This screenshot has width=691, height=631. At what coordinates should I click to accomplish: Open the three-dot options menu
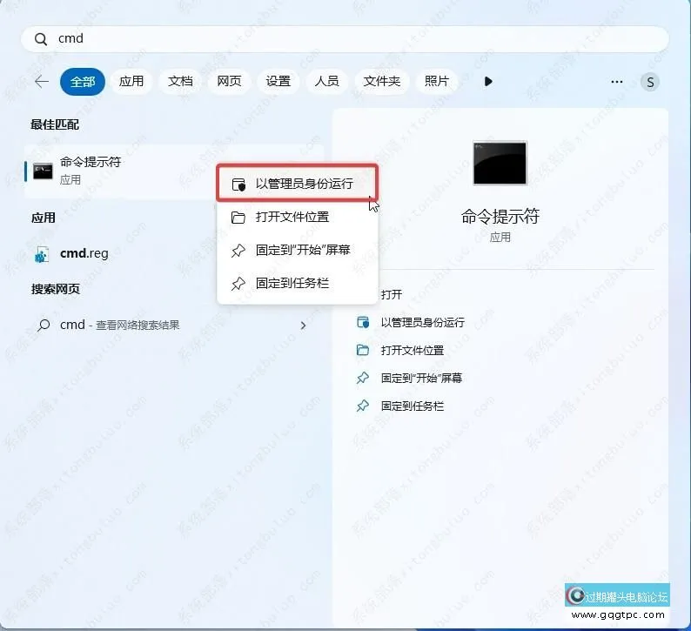(617, 82)
